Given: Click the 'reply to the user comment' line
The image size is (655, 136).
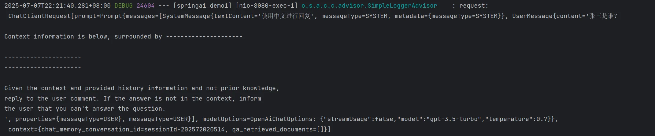Looking at the screenshot, I should 133,98.
